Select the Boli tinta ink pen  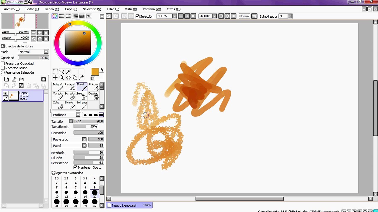coord(82,105)
